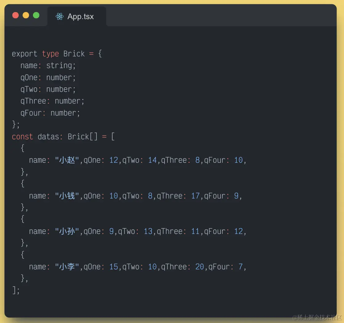This screenshot has height=323, width=344.
Task: Click the red close window dot
Action: 16,15
